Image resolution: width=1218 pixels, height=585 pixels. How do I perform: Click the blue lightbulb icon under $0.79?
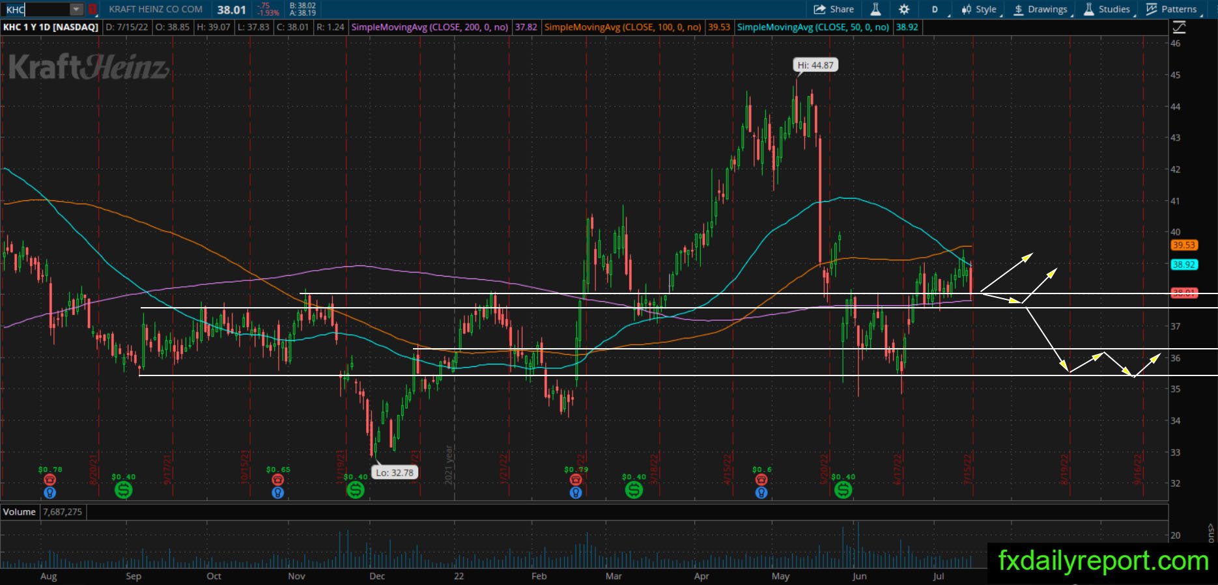[576, 493]
